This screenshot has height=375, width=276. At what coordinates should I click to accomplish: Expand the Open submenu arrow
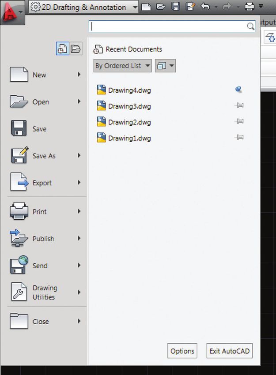[79, 101]
